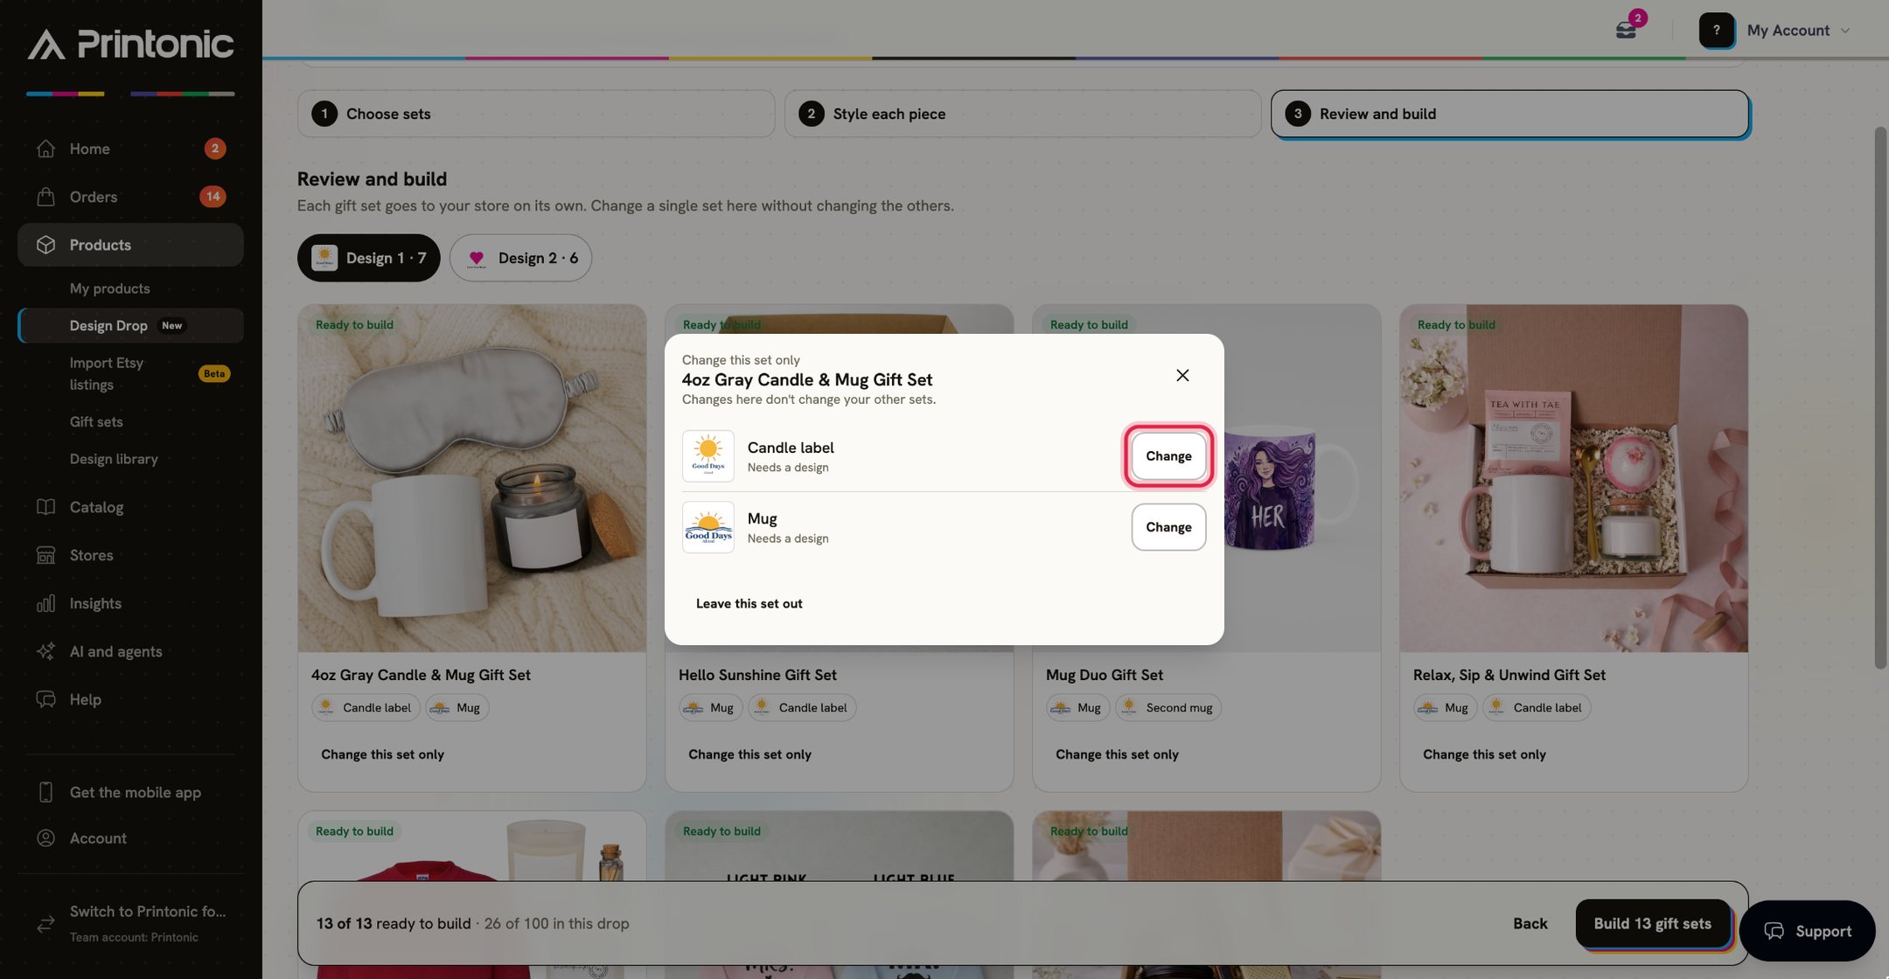Open Design library page
The width and height of the screenshot is (1889, 979).
tap(114, 459)
